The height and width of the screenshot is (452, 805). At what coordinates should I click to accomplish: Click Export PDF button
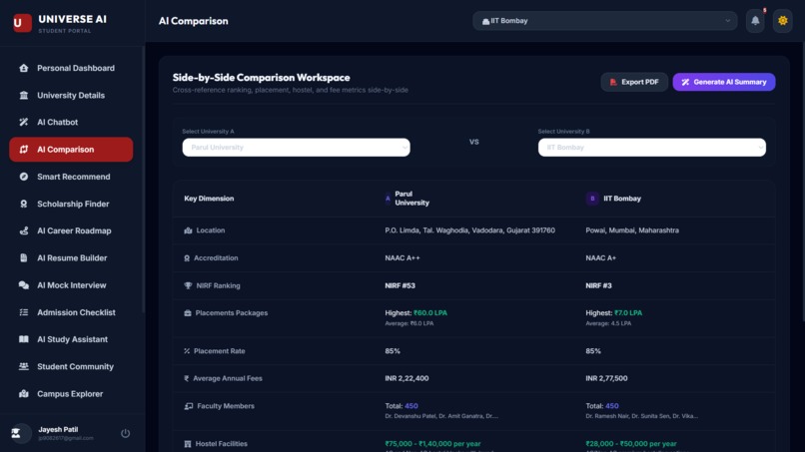634,82
